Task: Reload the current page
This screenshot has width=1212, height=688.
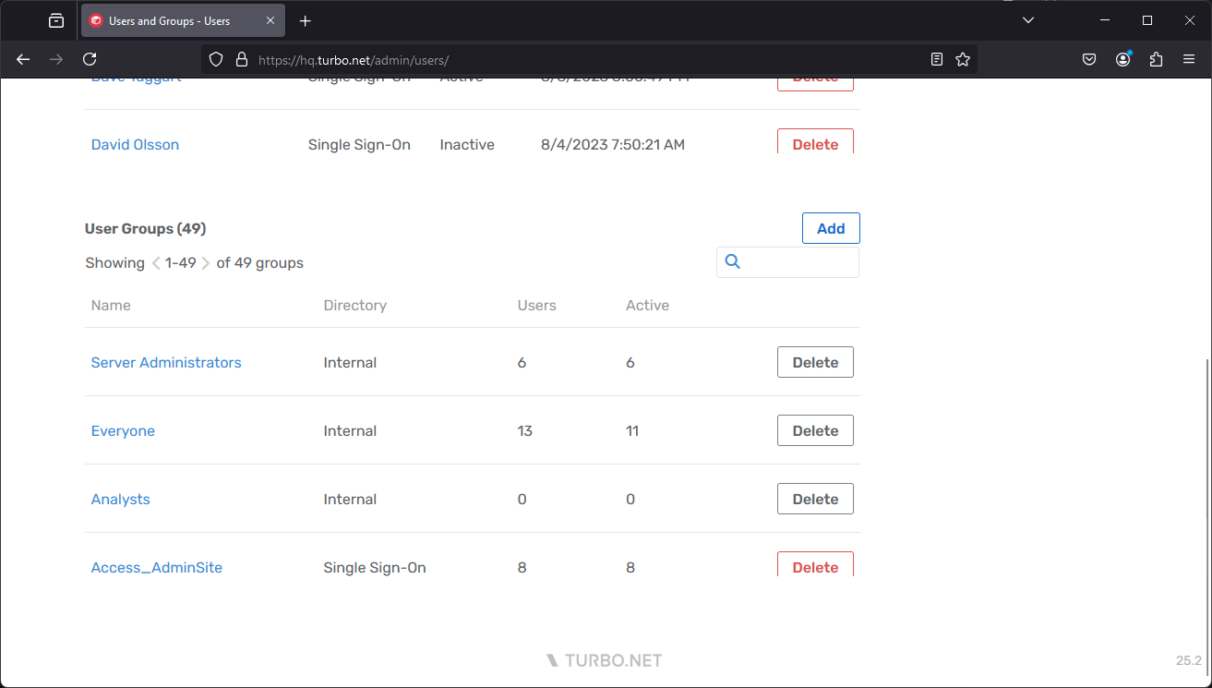Action: click(x=90, y=59)
